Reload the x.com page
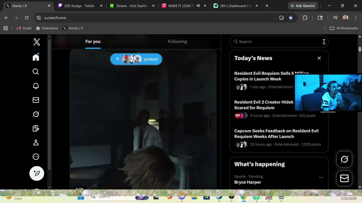The image size is (362, 203). click(x=27, y=18)
